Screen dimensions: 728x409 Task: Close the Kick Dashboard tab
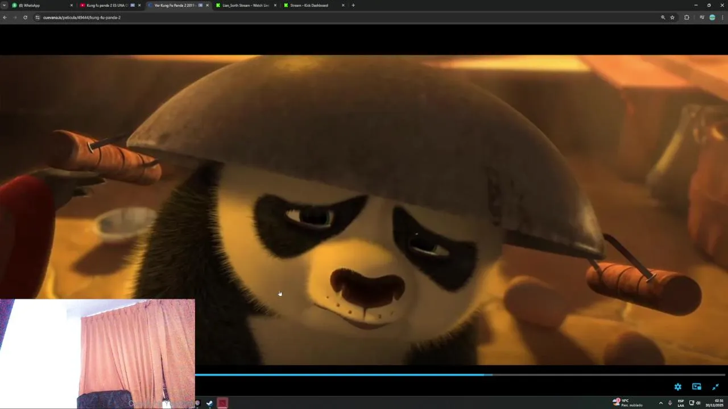point(343,5)
